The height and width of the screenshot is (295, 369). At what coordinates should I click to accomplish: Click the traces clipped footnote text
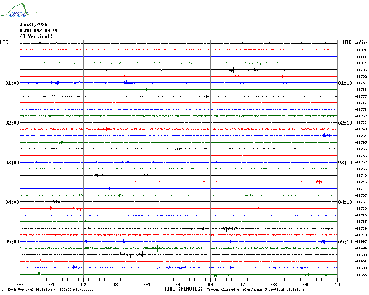(x=256, y=290)
